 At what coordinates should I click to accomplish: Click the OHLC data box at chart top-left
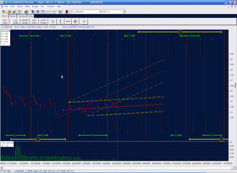(x=5, y=38)
